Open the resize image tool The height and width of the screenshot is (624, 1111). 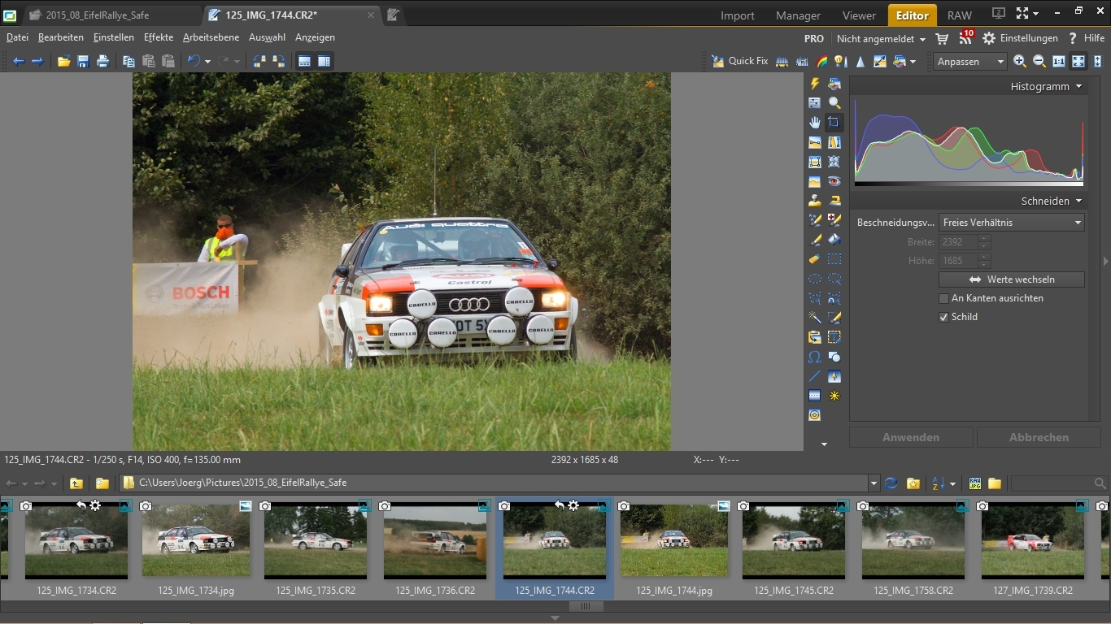[880, 61]
